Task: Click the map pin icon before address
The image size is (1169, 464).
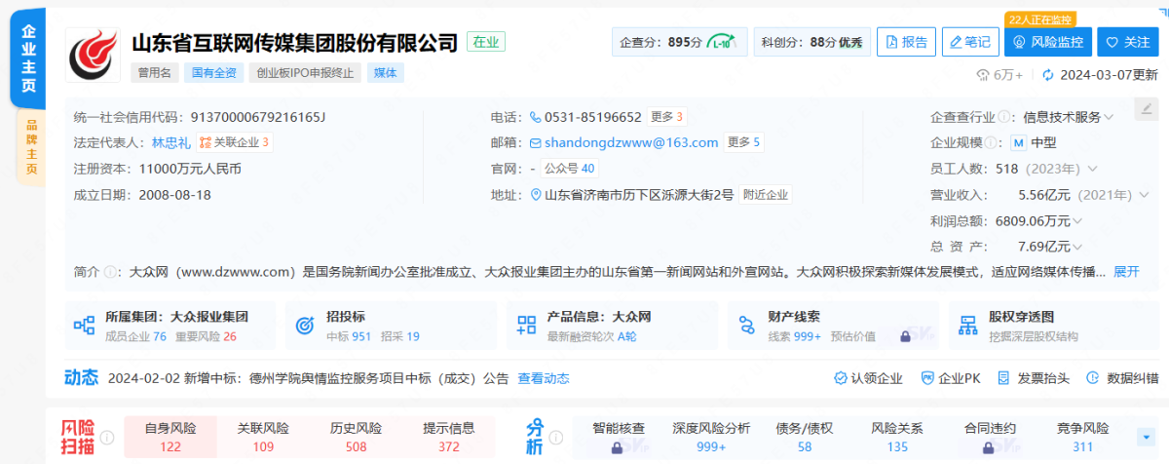Action: click(x=536, y=194)
